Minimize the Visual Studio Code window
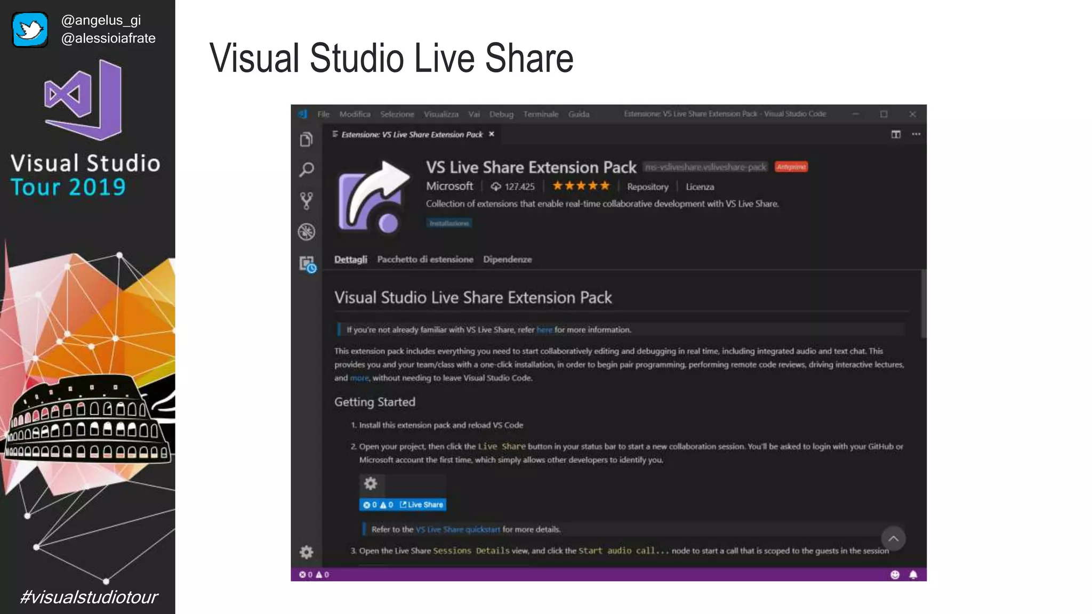 [x=856, y=114]
